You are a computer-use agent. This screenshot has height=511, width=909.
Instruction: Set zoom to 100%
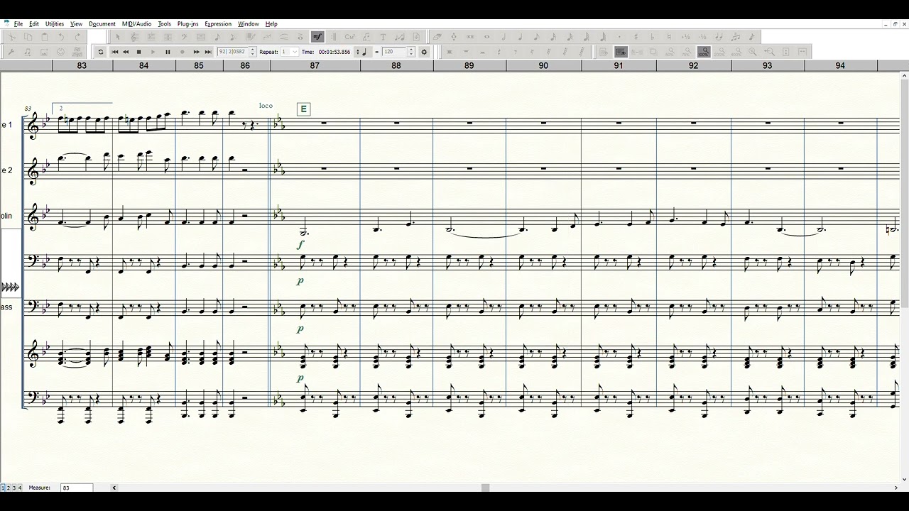(703, 52)
